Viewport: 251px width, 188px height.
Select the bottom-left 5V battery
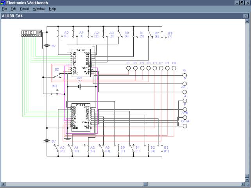tap(47, 141)
